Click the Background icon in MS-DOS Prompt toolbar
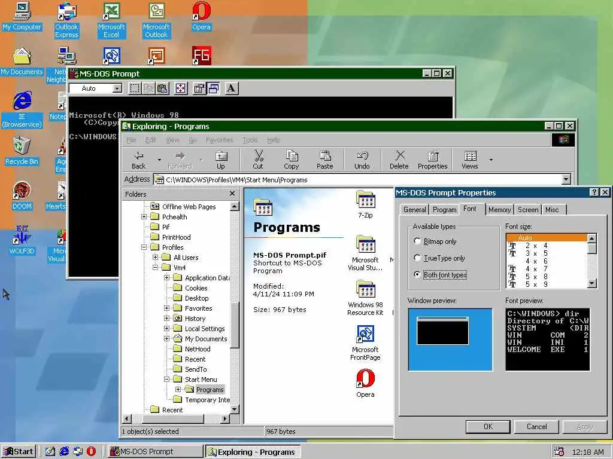 [214, 88]
